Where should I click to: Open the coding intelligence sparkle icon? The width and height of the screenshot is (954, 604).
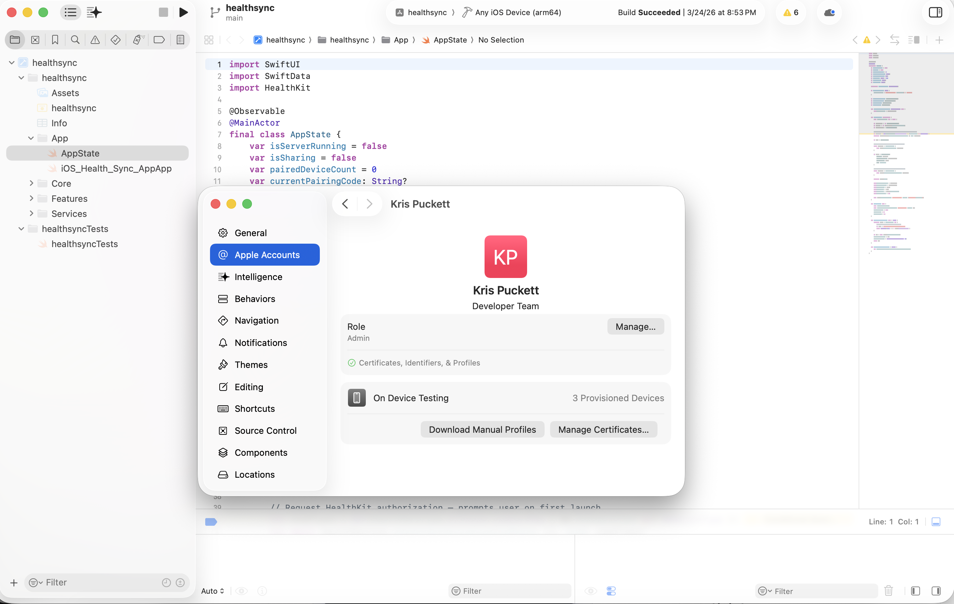point(94,12)
